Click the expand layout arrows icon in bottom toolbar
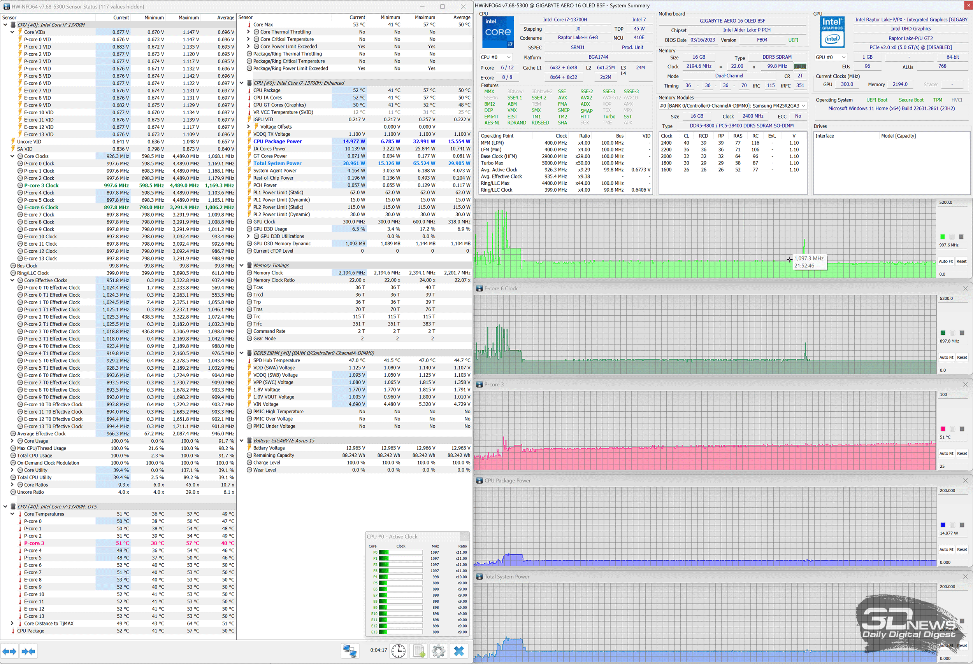Screen dimensions: 973x664 (x=9, y=651)
